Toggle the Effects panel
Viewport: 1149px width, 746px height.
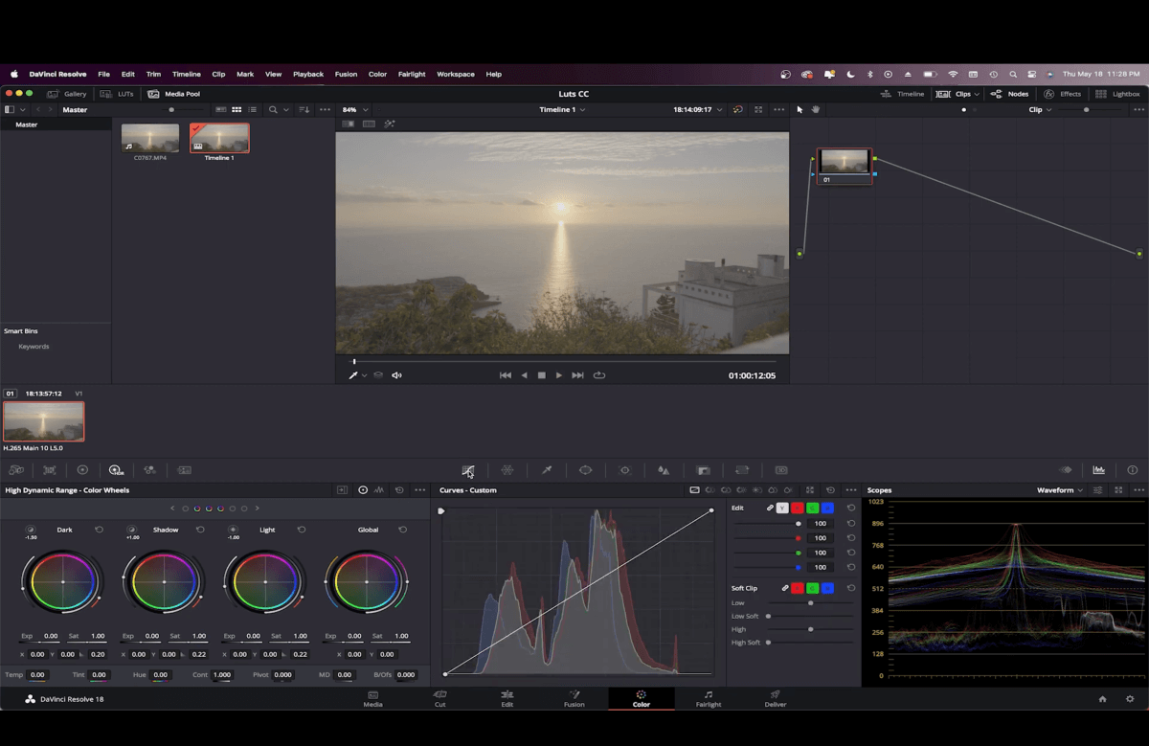point(1063,94)
